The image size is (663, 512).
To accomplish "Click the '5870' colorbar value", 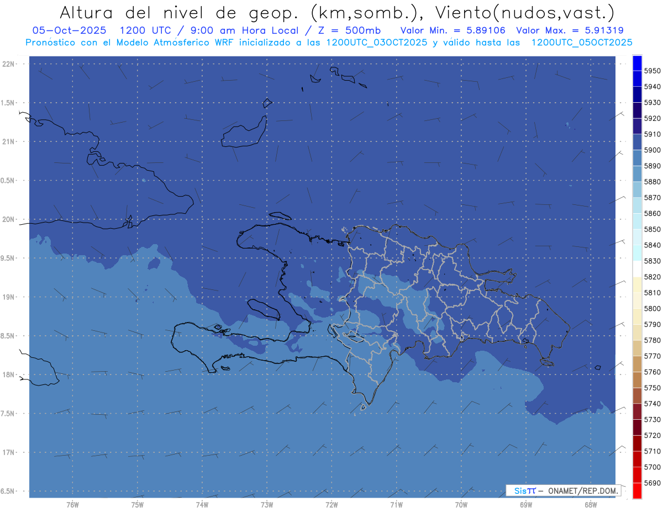I will (x=653, y=198).
